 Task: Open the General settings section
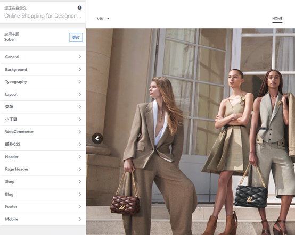coord(43,57)
